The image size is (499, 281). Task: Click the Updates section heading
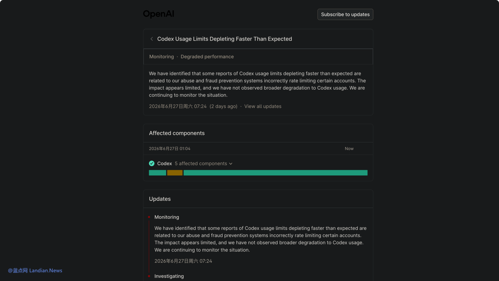click(160, 199)
